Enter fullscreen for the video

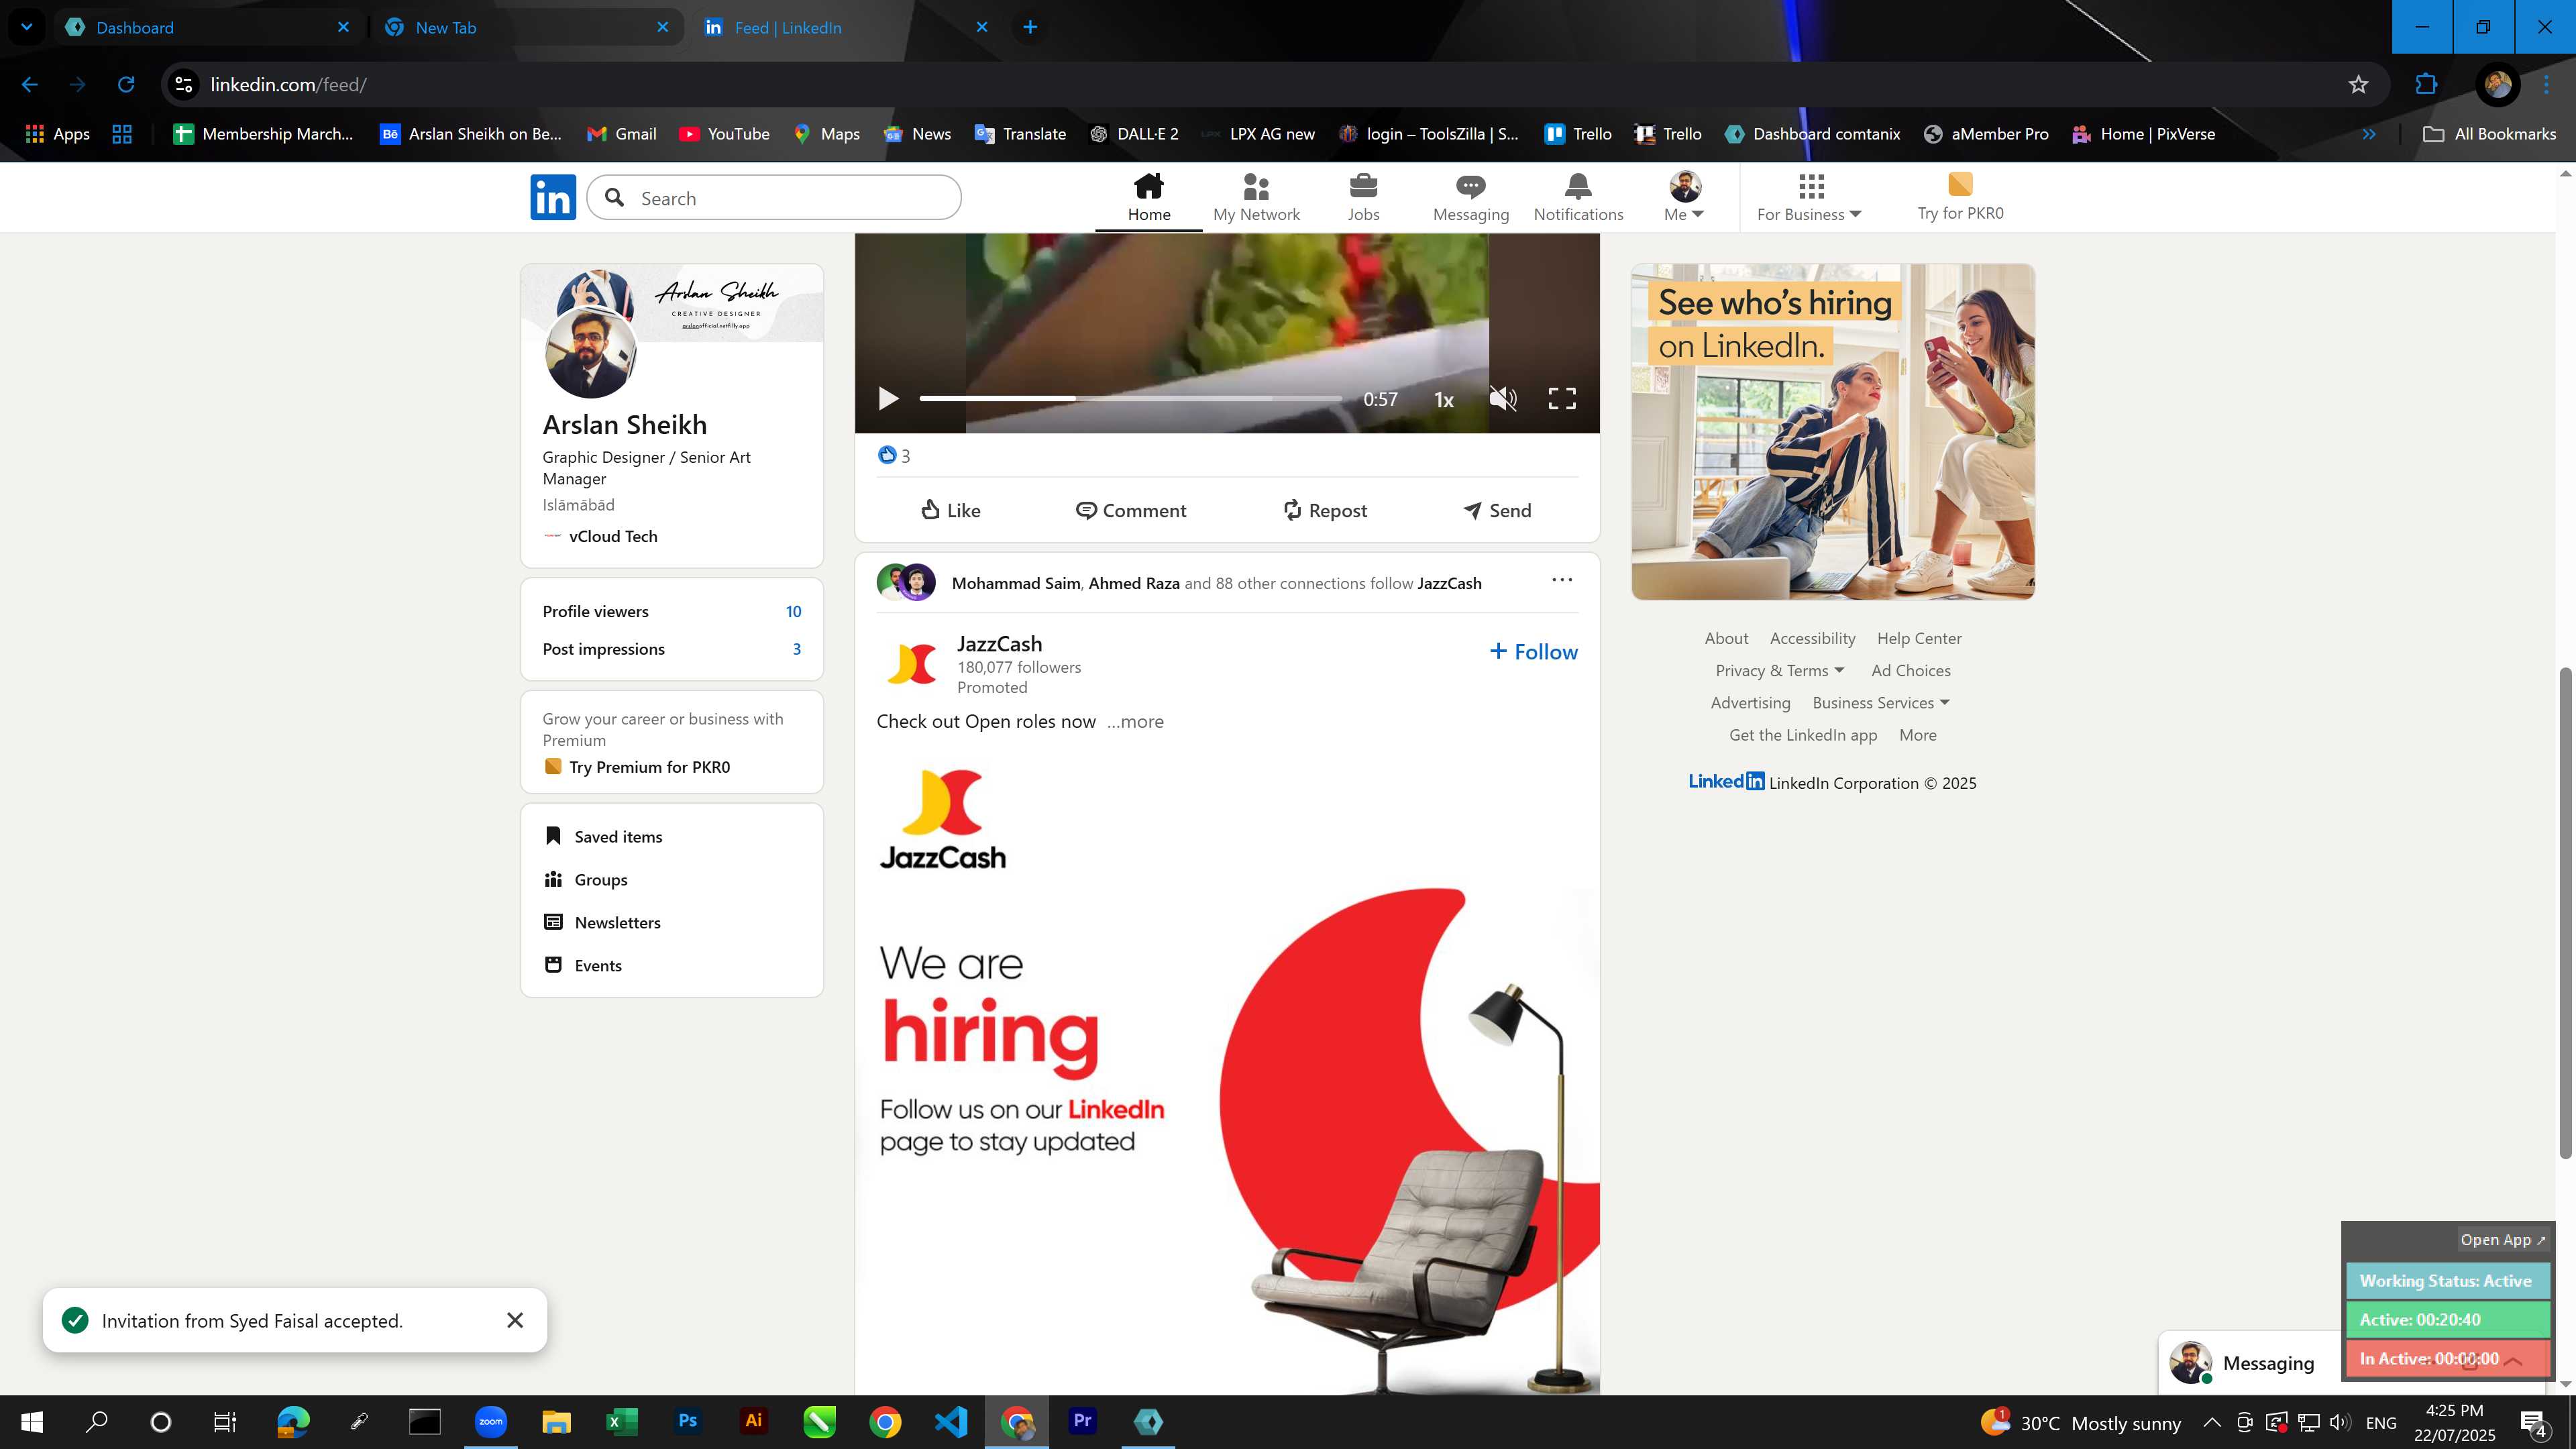(x=1561, y=399)
